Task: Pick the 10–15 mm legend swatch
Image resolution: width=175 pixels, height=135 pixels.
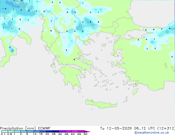Action: 36,131
